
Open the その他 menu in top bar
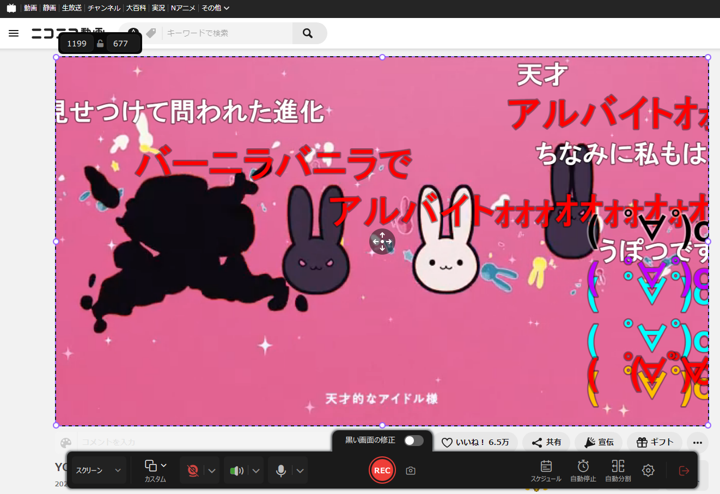215,8
